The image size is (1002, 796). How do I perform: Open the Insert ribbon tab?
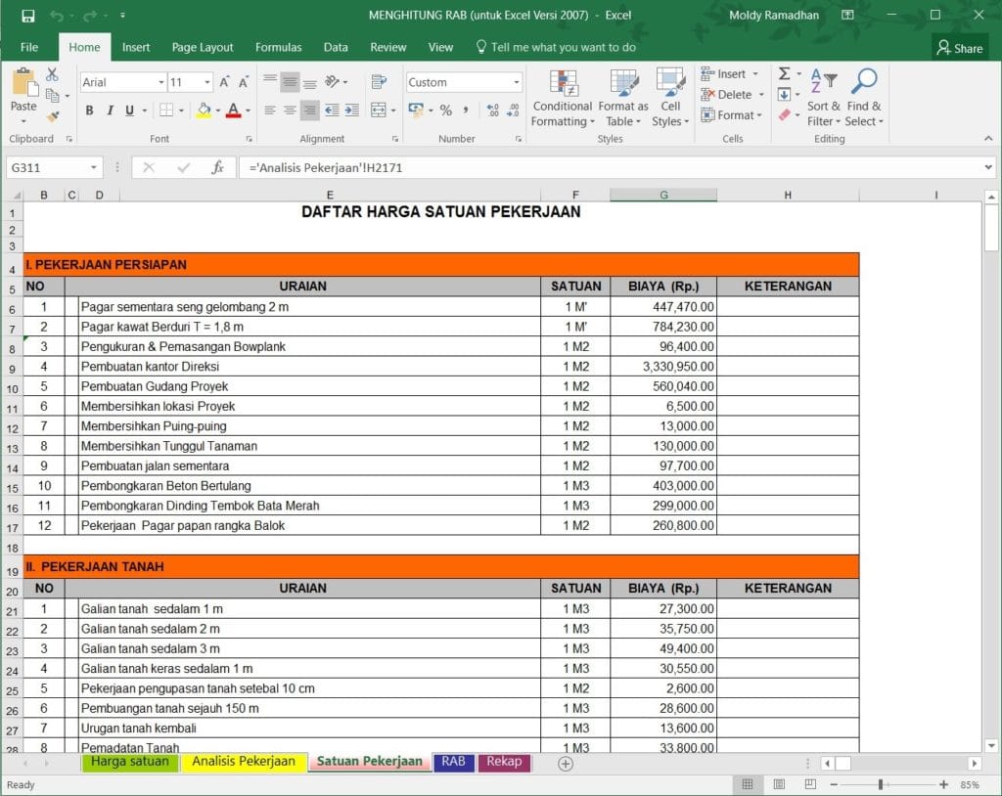(x=136, y=47)
